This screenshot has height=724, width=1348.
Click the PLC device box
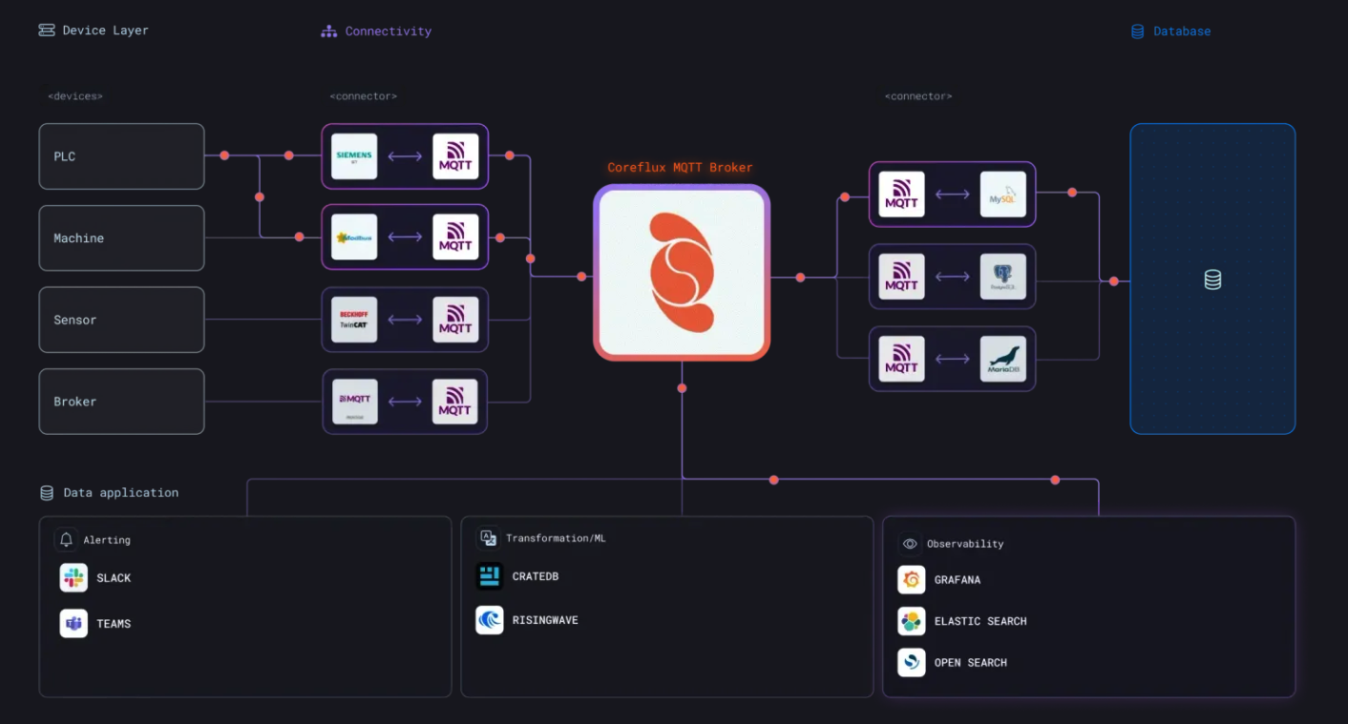click(x=121, y=155)
